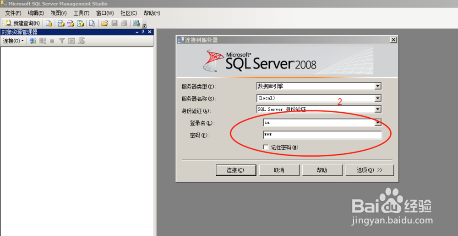458x236 pixels.
Task: Enable the 记住密码 checkbox
Action: click(x=266, y=147)
